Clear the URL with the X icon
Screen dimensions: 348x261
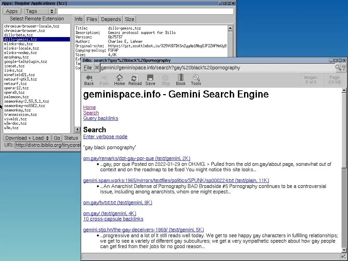[x=97, y=68]
